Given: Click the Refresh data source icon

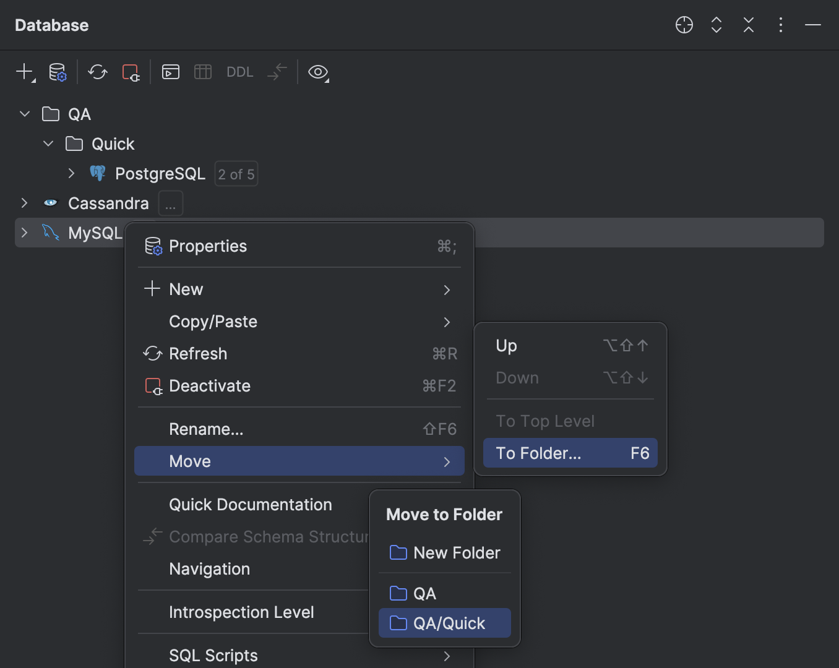Looking at the screenshot, I should (97, 72).
